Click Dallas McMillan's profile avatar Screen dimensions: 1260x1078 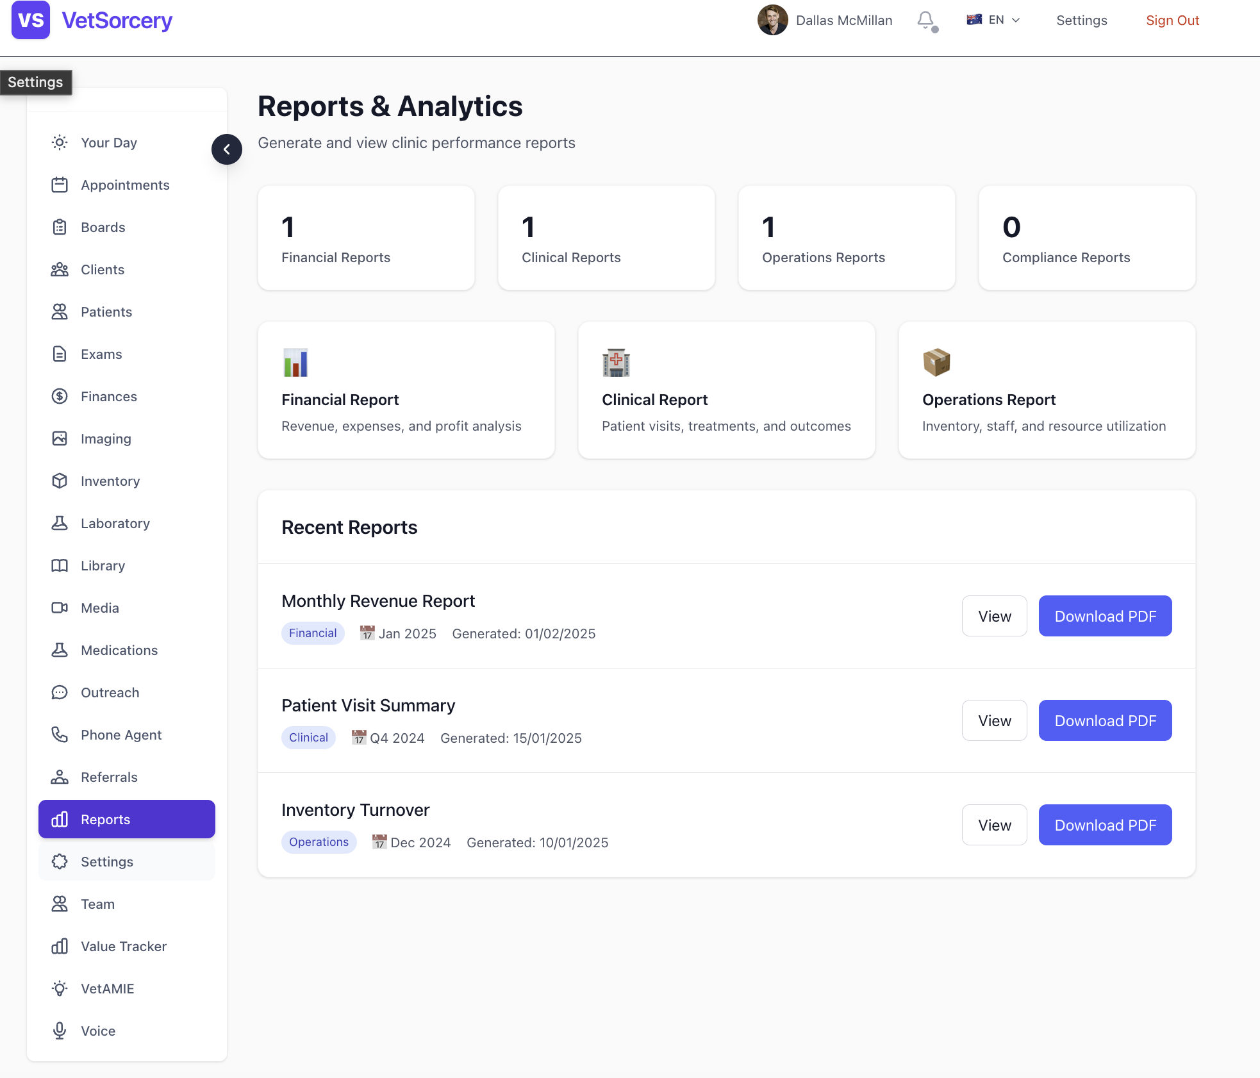tap(772, 21)
